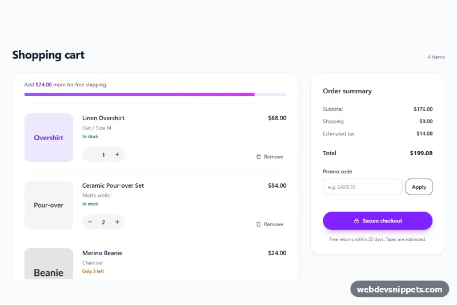Decrease Linen Overshirt quantity with minus button

(90, 155)
